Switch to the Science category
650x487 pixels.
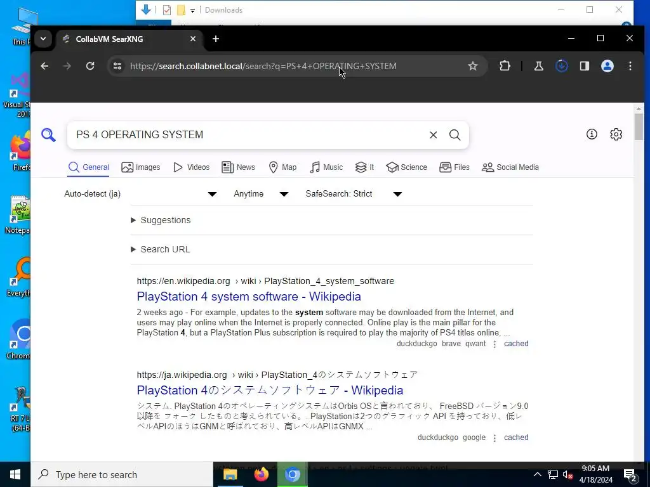click(x=406, y=167)
